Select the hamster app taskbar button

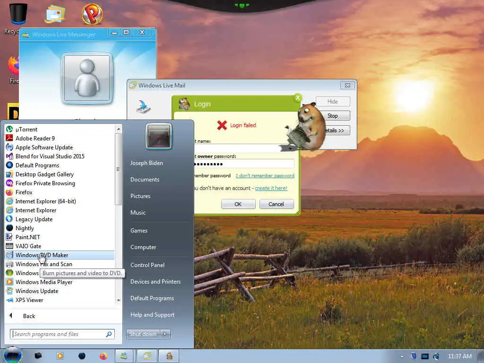tap(169, 356)
